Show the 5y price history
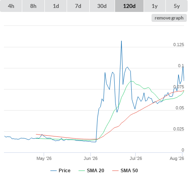This screenshot has width=188, height=181. (x=176, y=6)
